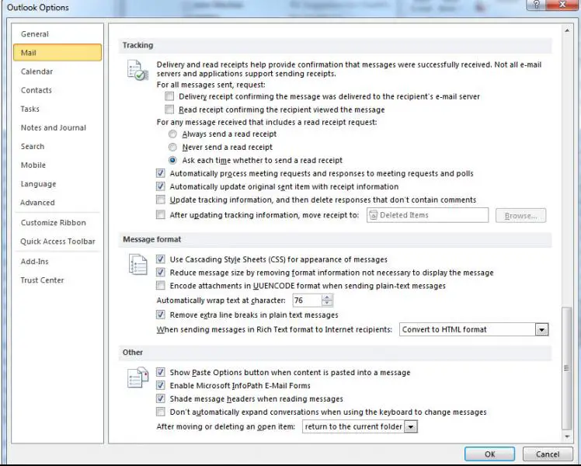This screenshot has width=581, height=466.
Task: Open the Tasks options category
Action: [57, 109]
